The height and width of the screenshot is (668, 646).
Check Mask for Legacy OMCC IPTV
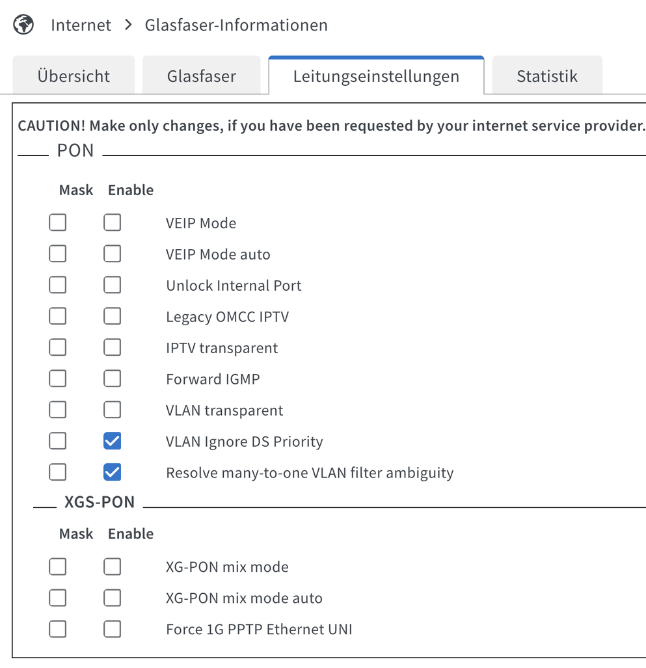point(57,316)
